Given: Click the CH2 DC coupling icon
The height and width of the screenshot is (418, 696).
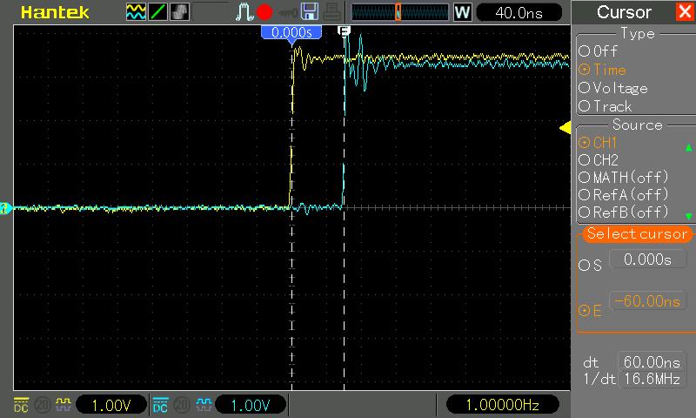Looking at the screenshot, I should 161,404.
